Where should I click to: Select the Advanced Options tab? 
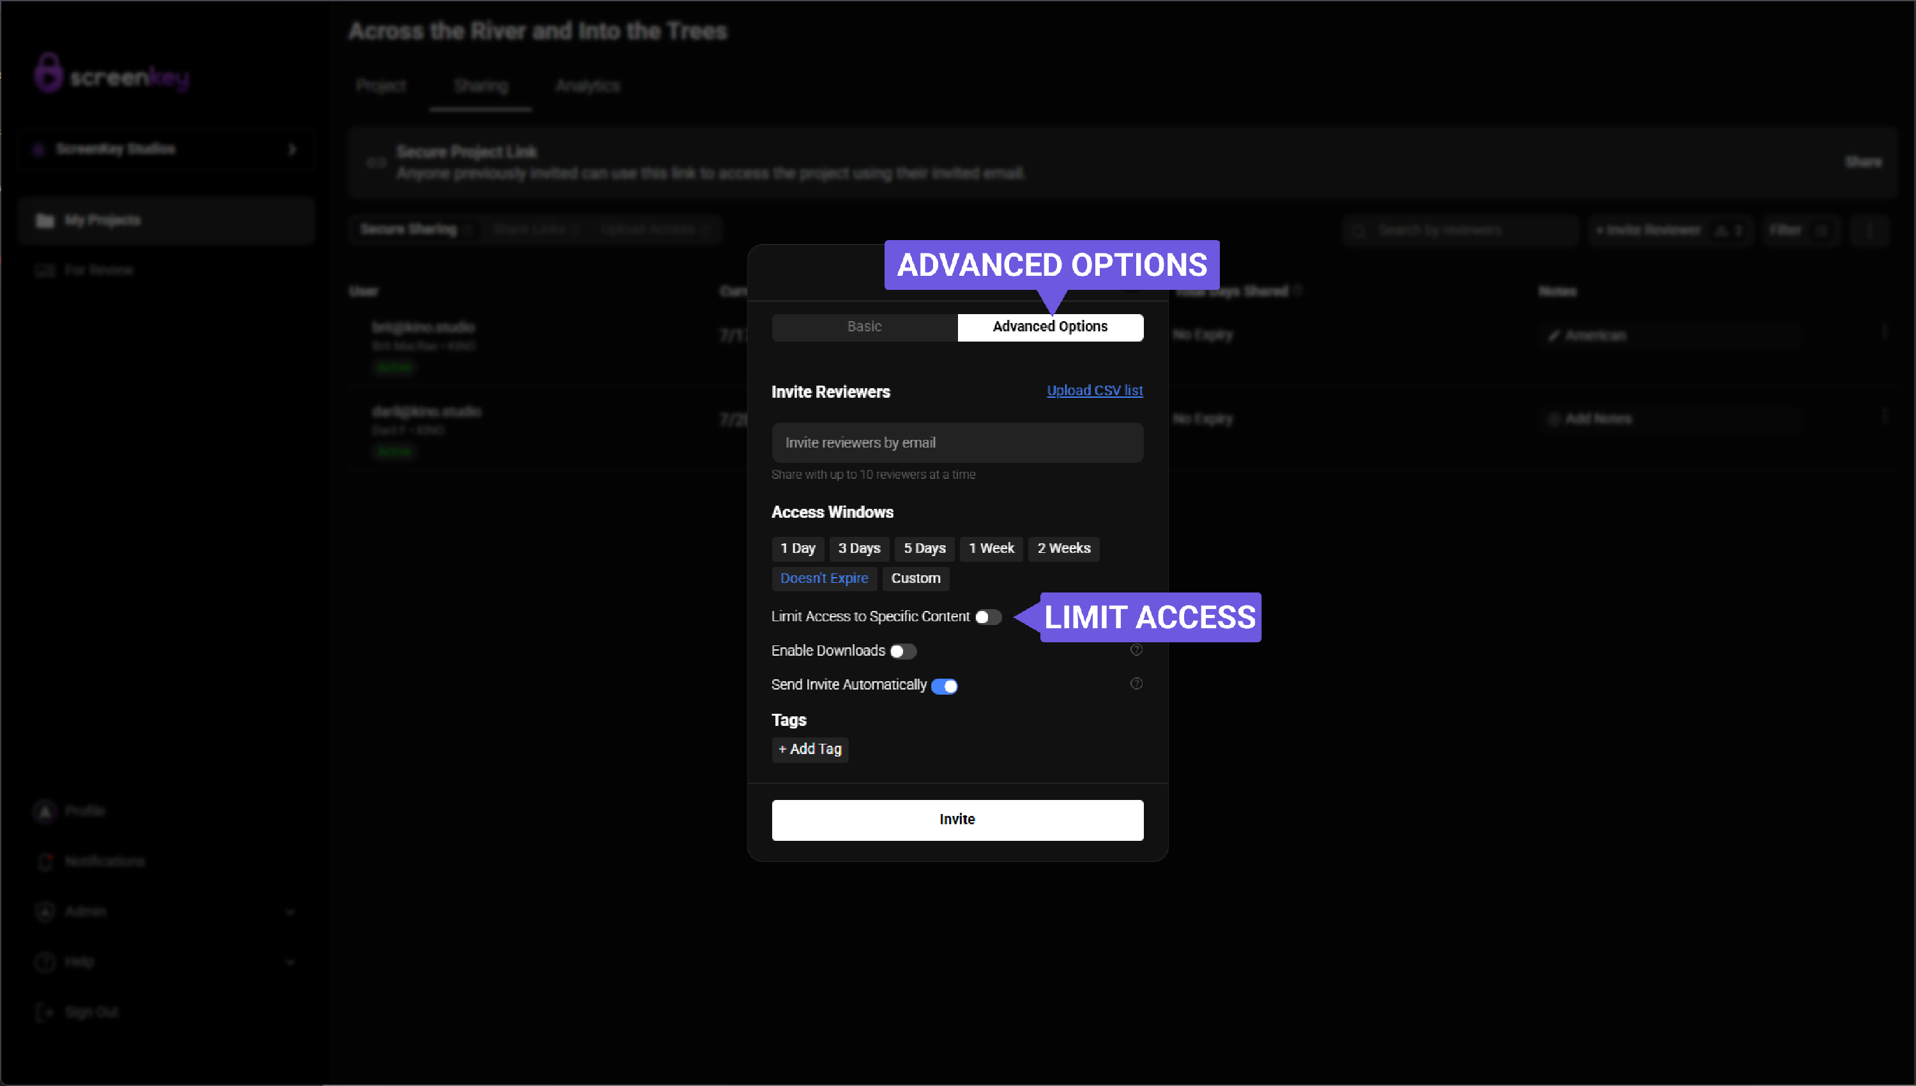click(1051, 327)
